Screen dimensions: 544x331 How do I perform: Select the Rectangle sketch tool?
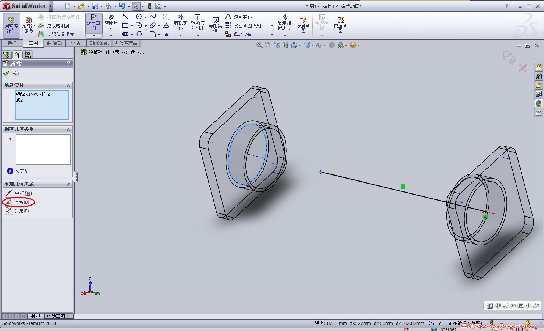(125, 25)
